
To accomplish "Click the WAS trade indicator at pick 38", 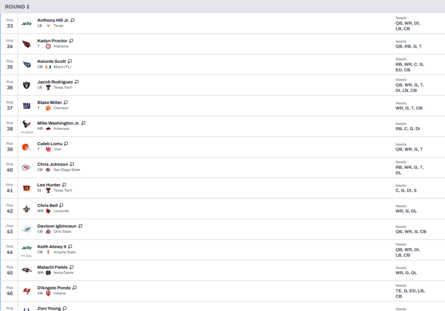I will (27, 132).
